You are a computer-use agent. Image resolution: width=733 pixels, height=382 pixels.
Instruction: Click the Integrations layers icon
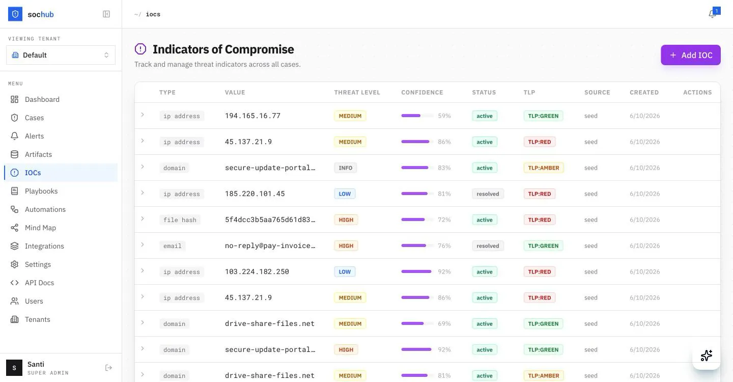pyautogui.click(x=15, y=246)
